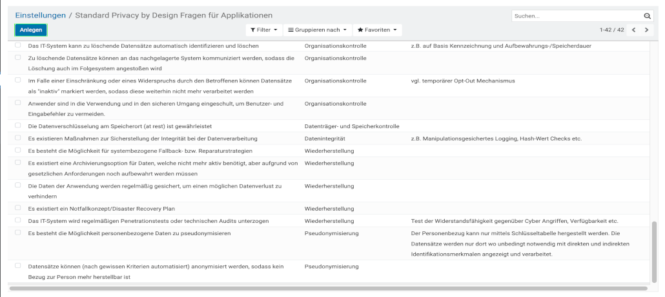
Task: Click the horizontal scrollbar at bottom
Action: [323, 288]
